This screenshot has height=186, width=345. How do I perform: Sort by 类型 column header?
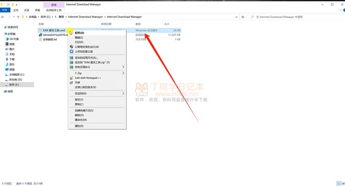pos(138,24)
